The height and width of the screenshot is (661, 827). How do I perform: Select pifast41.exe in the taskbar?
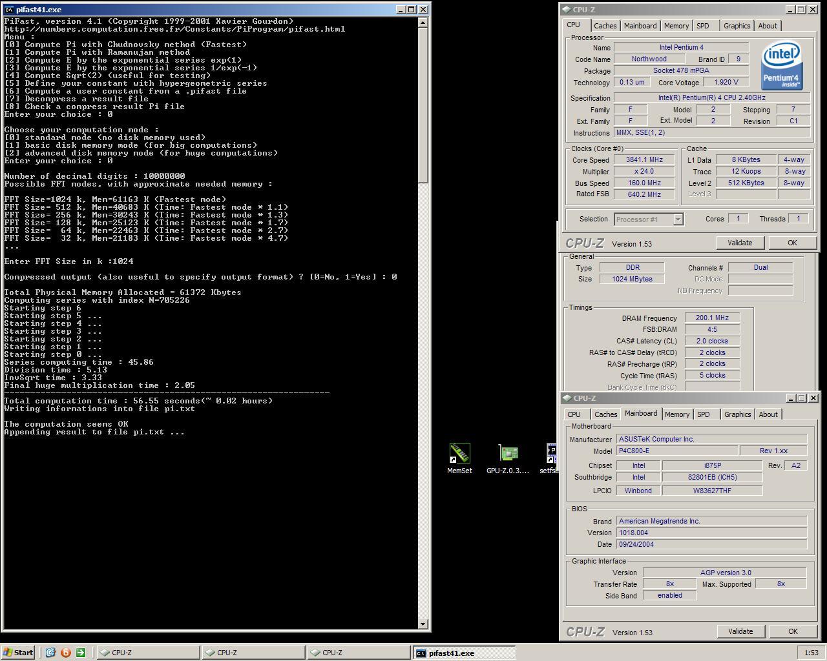click(x=464, y=653)
